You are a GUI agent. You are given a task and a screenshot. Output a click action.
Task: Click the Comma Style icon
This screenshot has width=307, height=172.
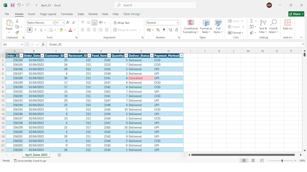tap(164, 30)
